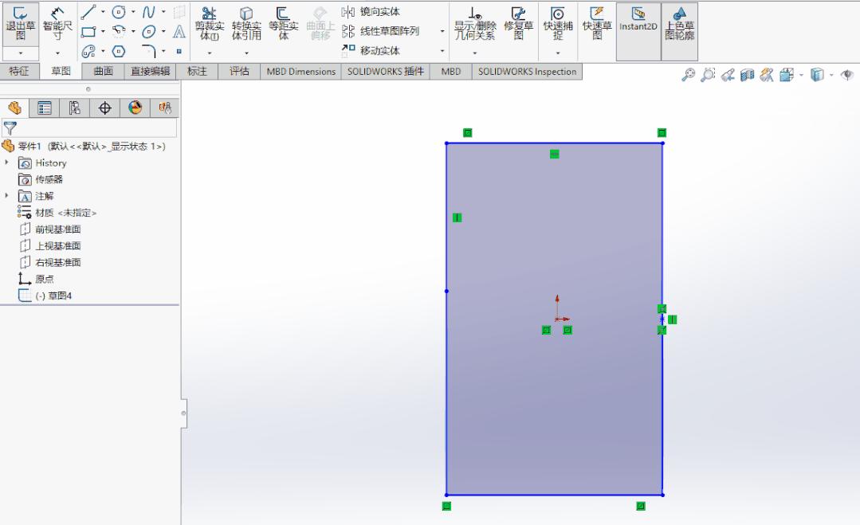Viewport: 860px width, 525px height.
Task: Click the 镜向实体 mirror entities command
Action: coord(371,13)
